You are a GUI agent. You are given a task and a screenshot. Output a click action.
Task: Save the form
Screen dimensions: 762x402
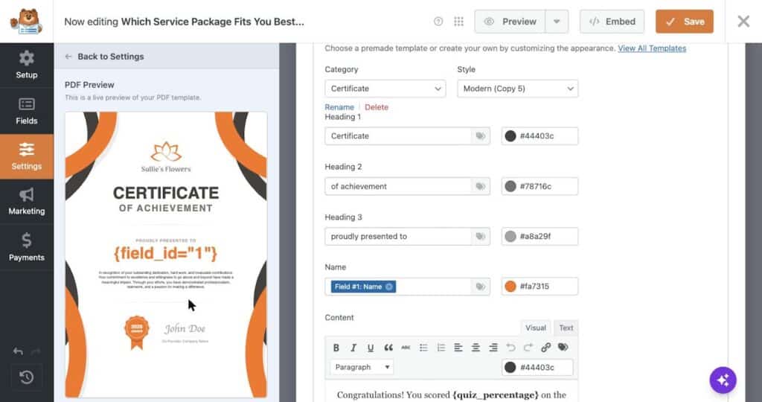coord(685,22)
